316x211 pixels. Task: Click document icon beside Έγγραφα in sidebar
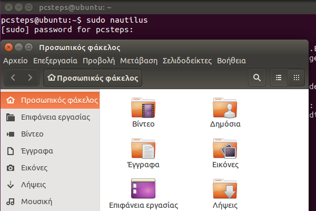pyautogui.click(x=11, y=151)
